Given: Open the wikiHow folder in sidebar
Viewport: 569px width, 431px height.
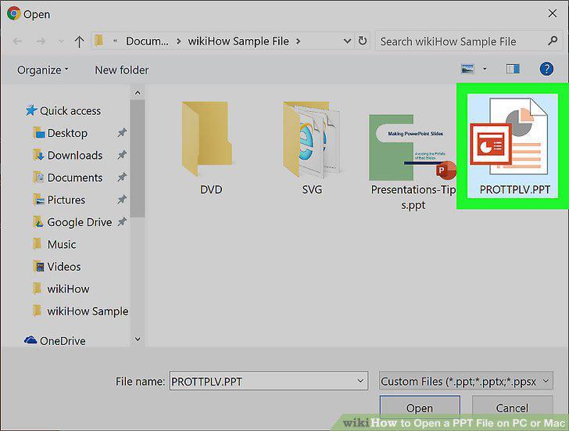Looking at the screenshot, I should [61, 289].
